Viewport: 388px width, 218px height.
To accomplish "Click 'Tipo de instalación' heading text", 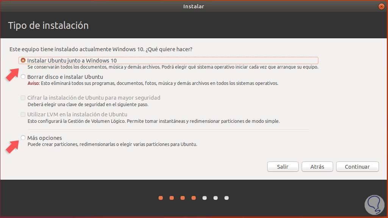I will pos(48,25).
